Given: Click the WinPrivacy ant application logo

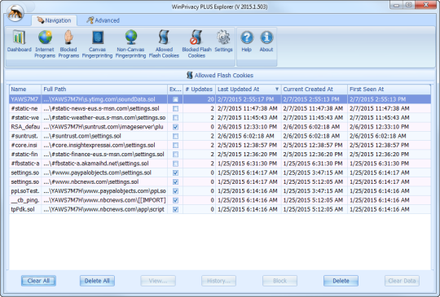Looking at the screenshot, I should click(15, 13).
